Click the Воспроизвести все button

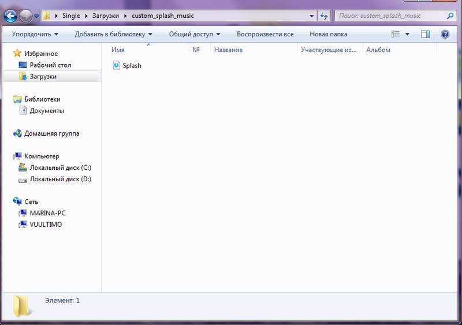265,35
